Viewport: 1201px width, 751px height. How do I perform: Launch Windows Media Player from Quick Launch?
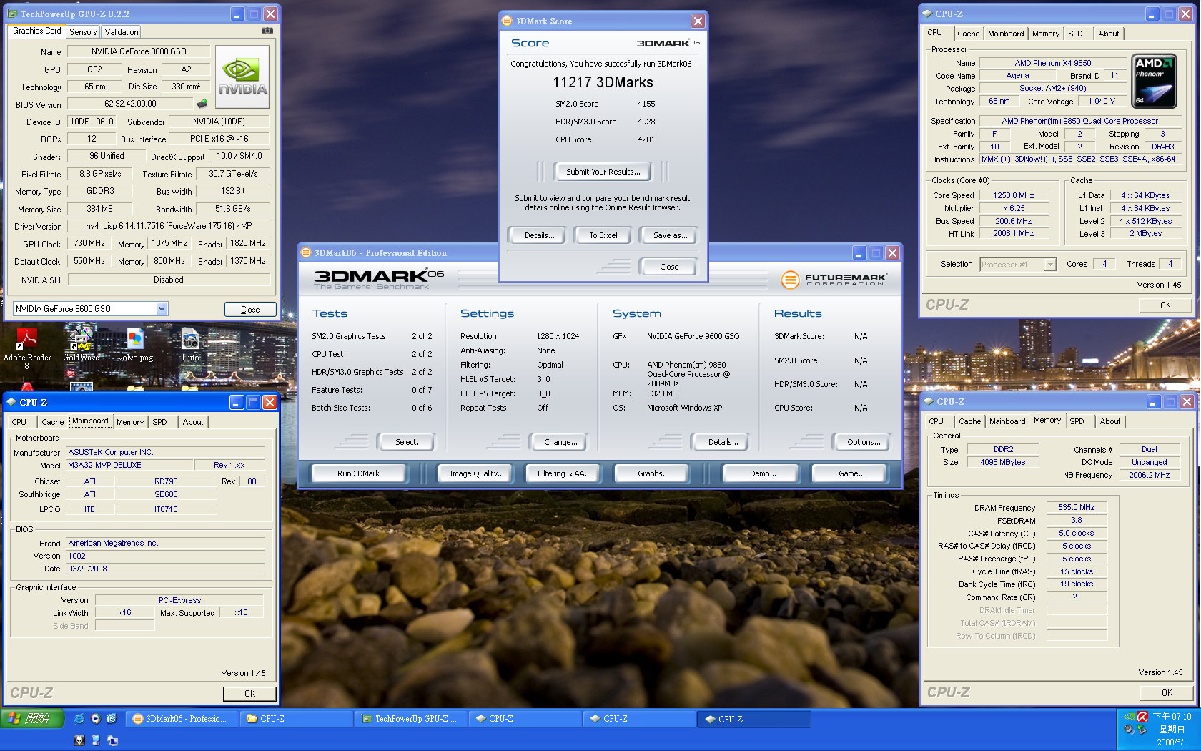[x=95, y=719]
